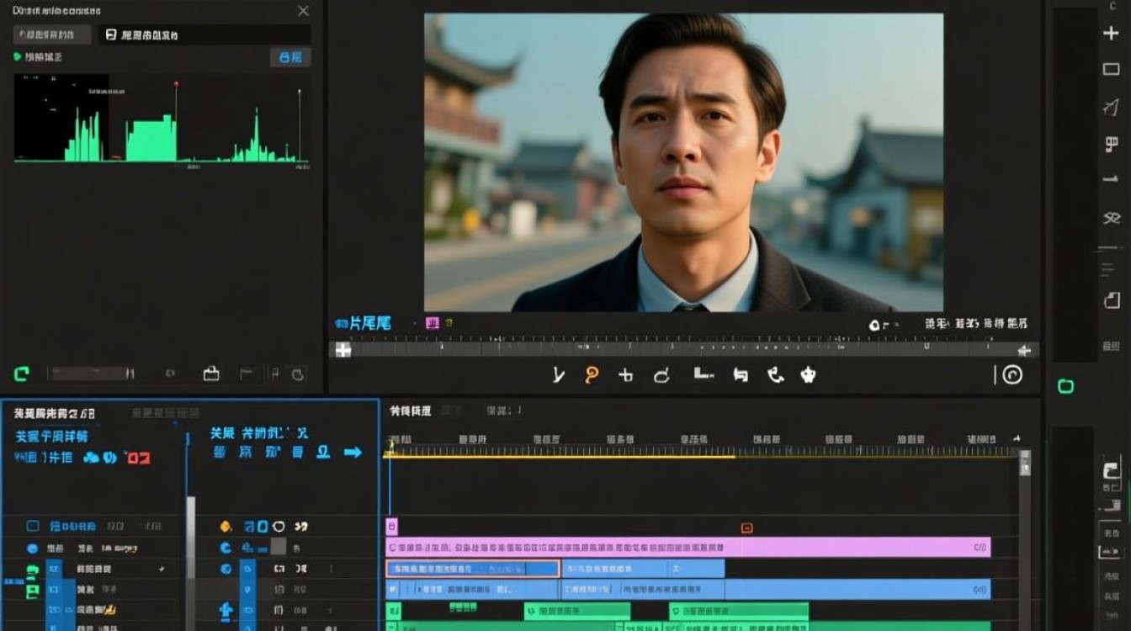The height and width of the screenshot is (631, 1131).
Task: Click the large blue up-arrow icon in track headers
Action: coord(226,611)
